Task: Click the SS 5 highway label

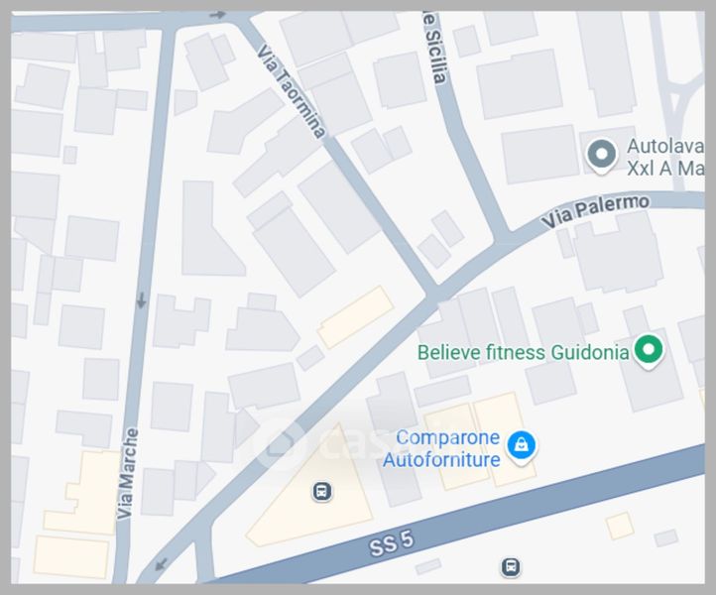Action: point(392,543)
